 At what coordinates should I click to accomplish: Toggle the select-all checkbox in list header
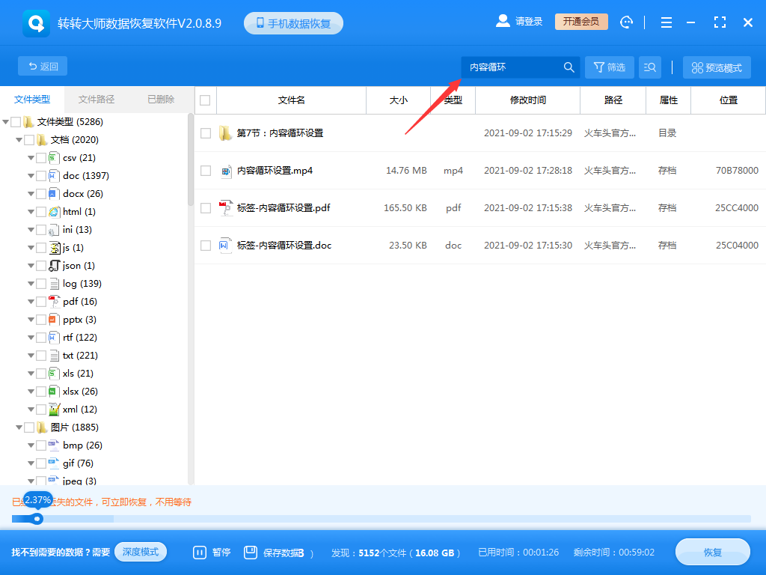coord(206,100)
